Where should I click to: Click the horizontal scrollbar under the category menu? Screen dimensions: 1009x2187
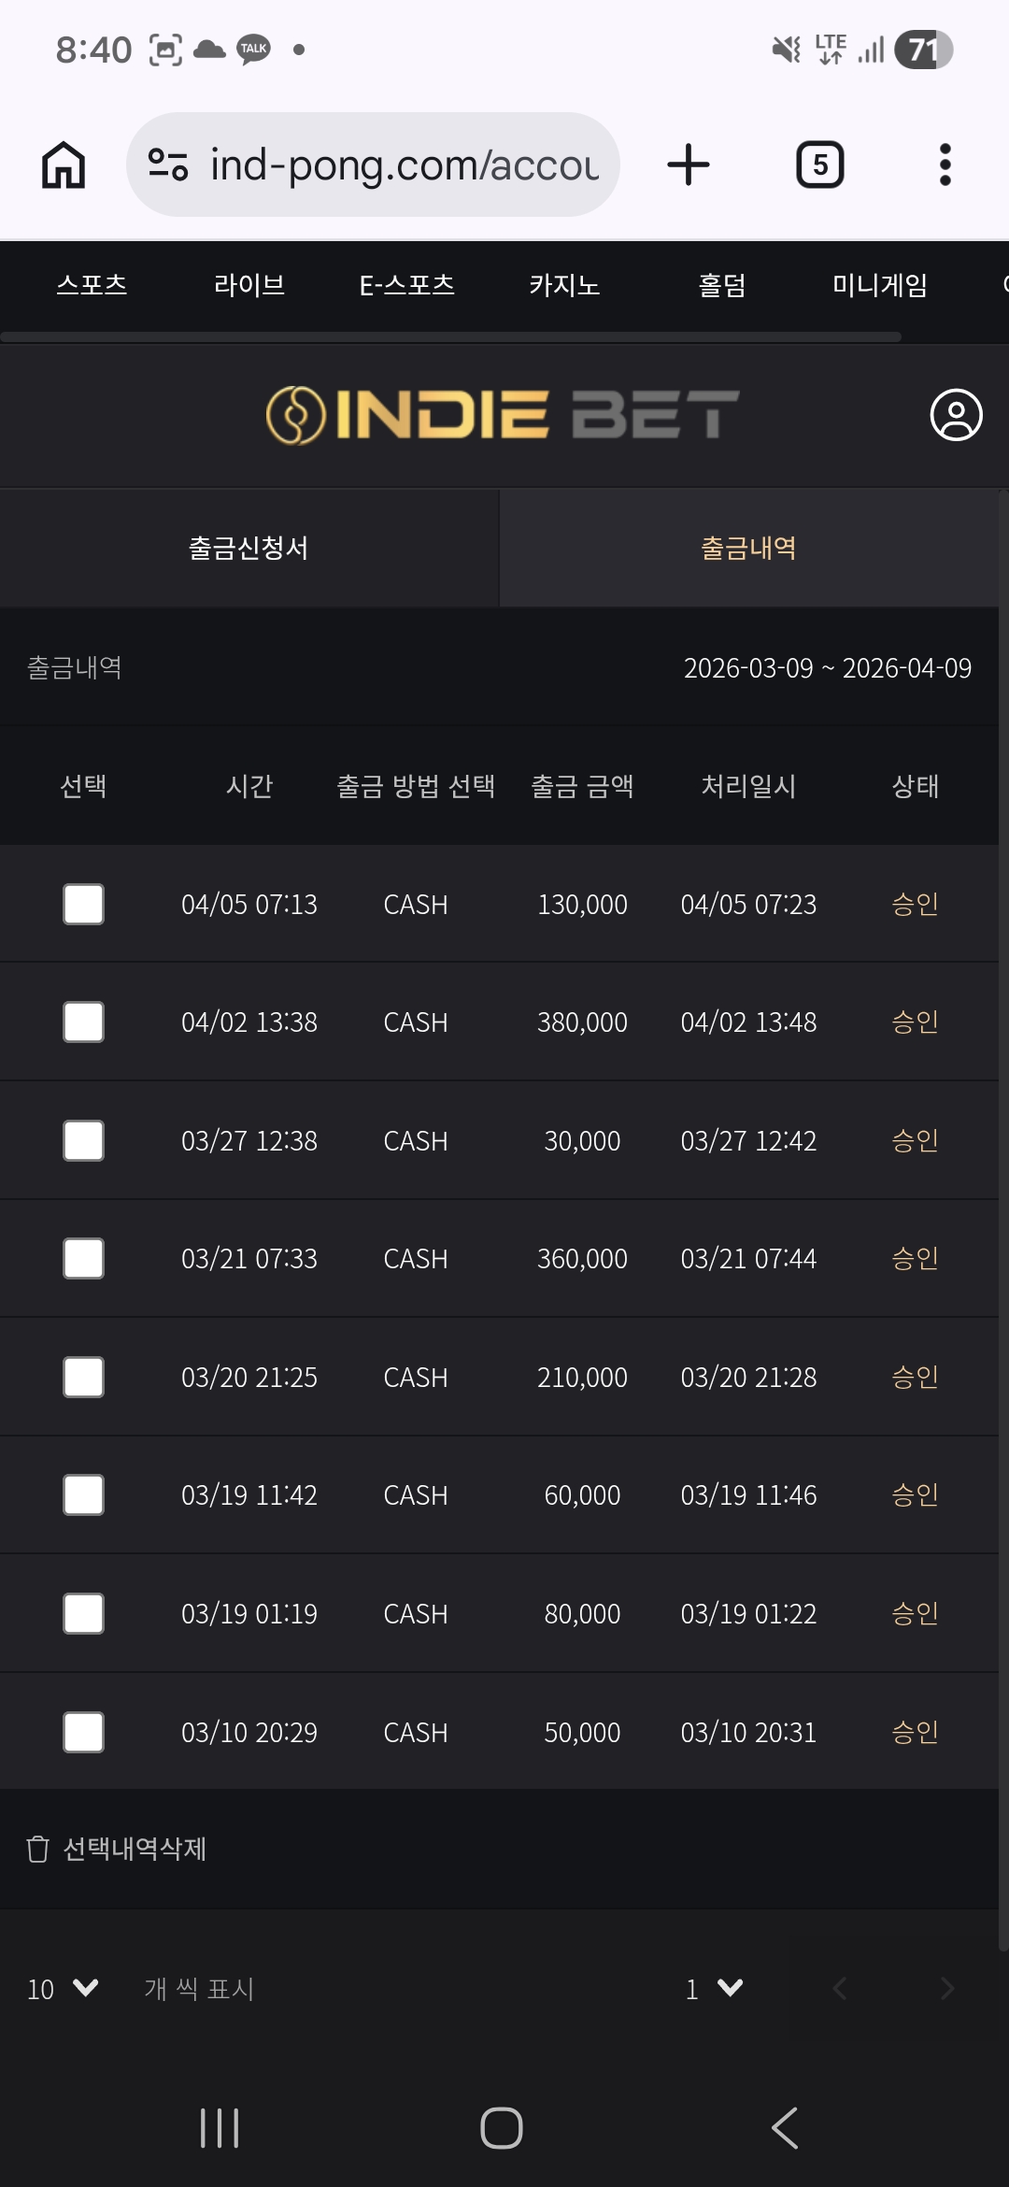(450, 337)
